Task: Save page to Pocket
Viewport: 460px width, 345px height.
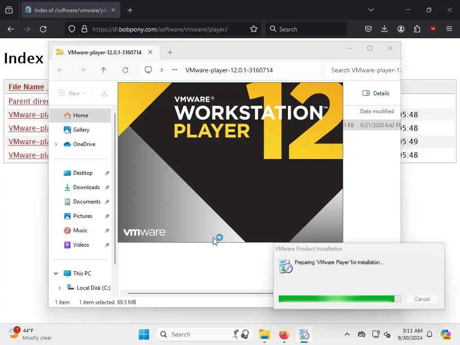Action: pos(368,29)
